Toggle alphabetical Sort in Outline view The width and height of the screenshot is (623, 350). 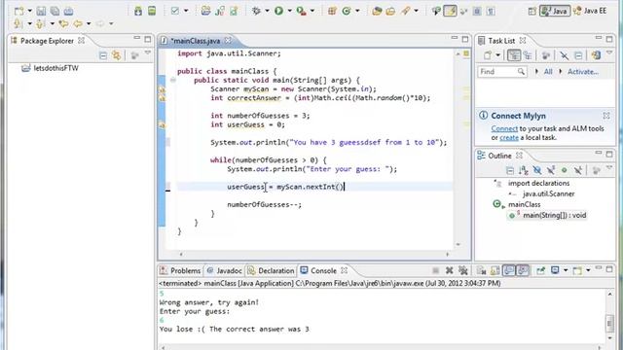[x=524, y=171]
